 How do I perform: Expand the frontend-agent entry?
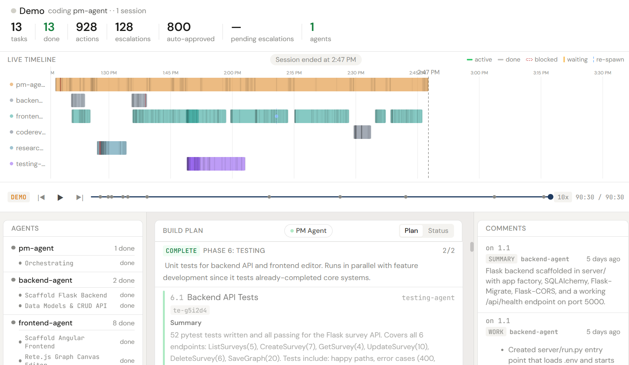[x=45, y=323]
